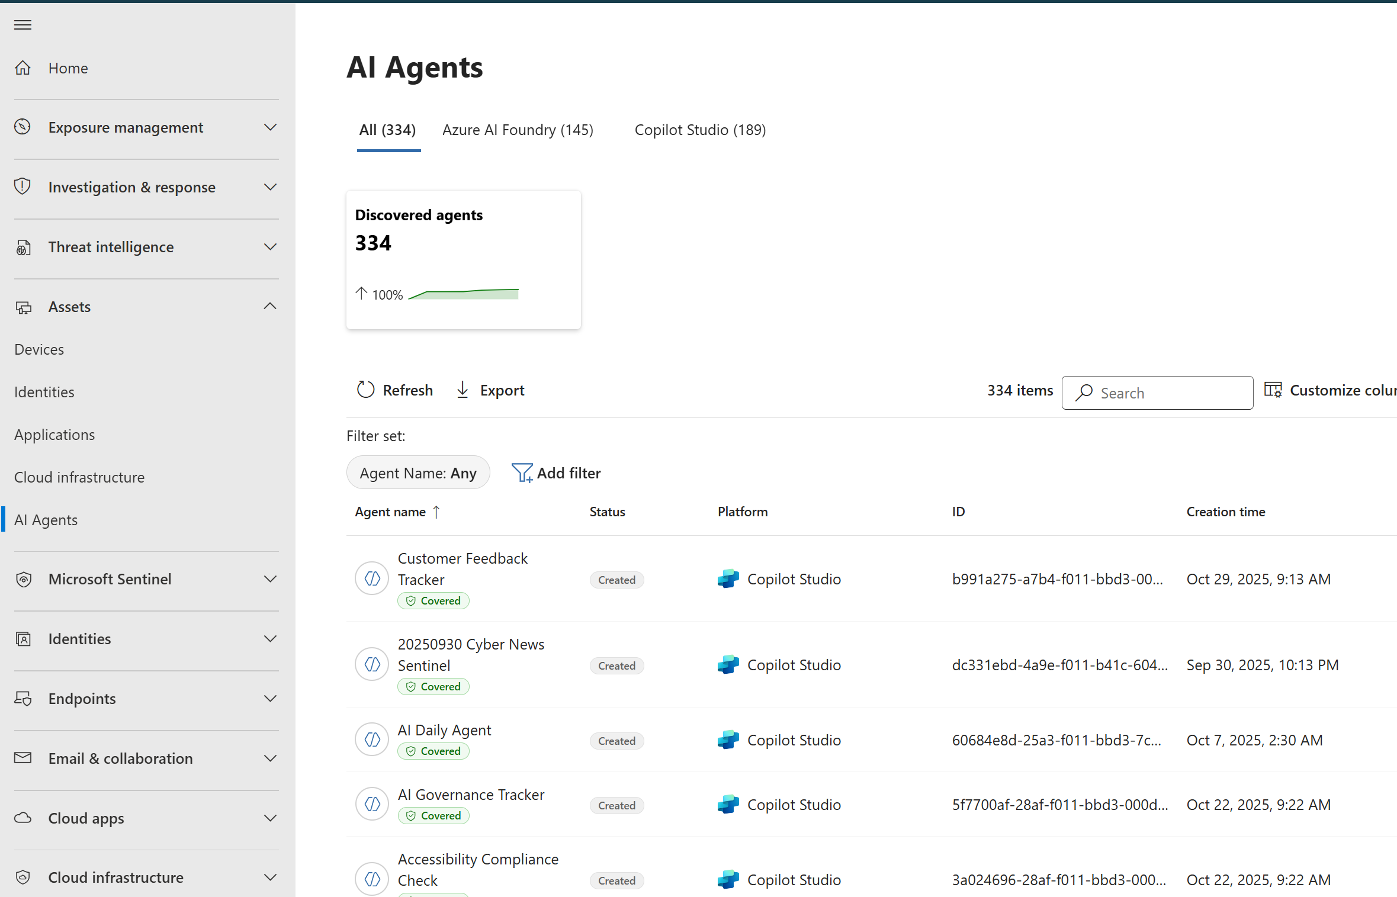Select the Covered badge on AI Governance Tracker

(433, 815)
